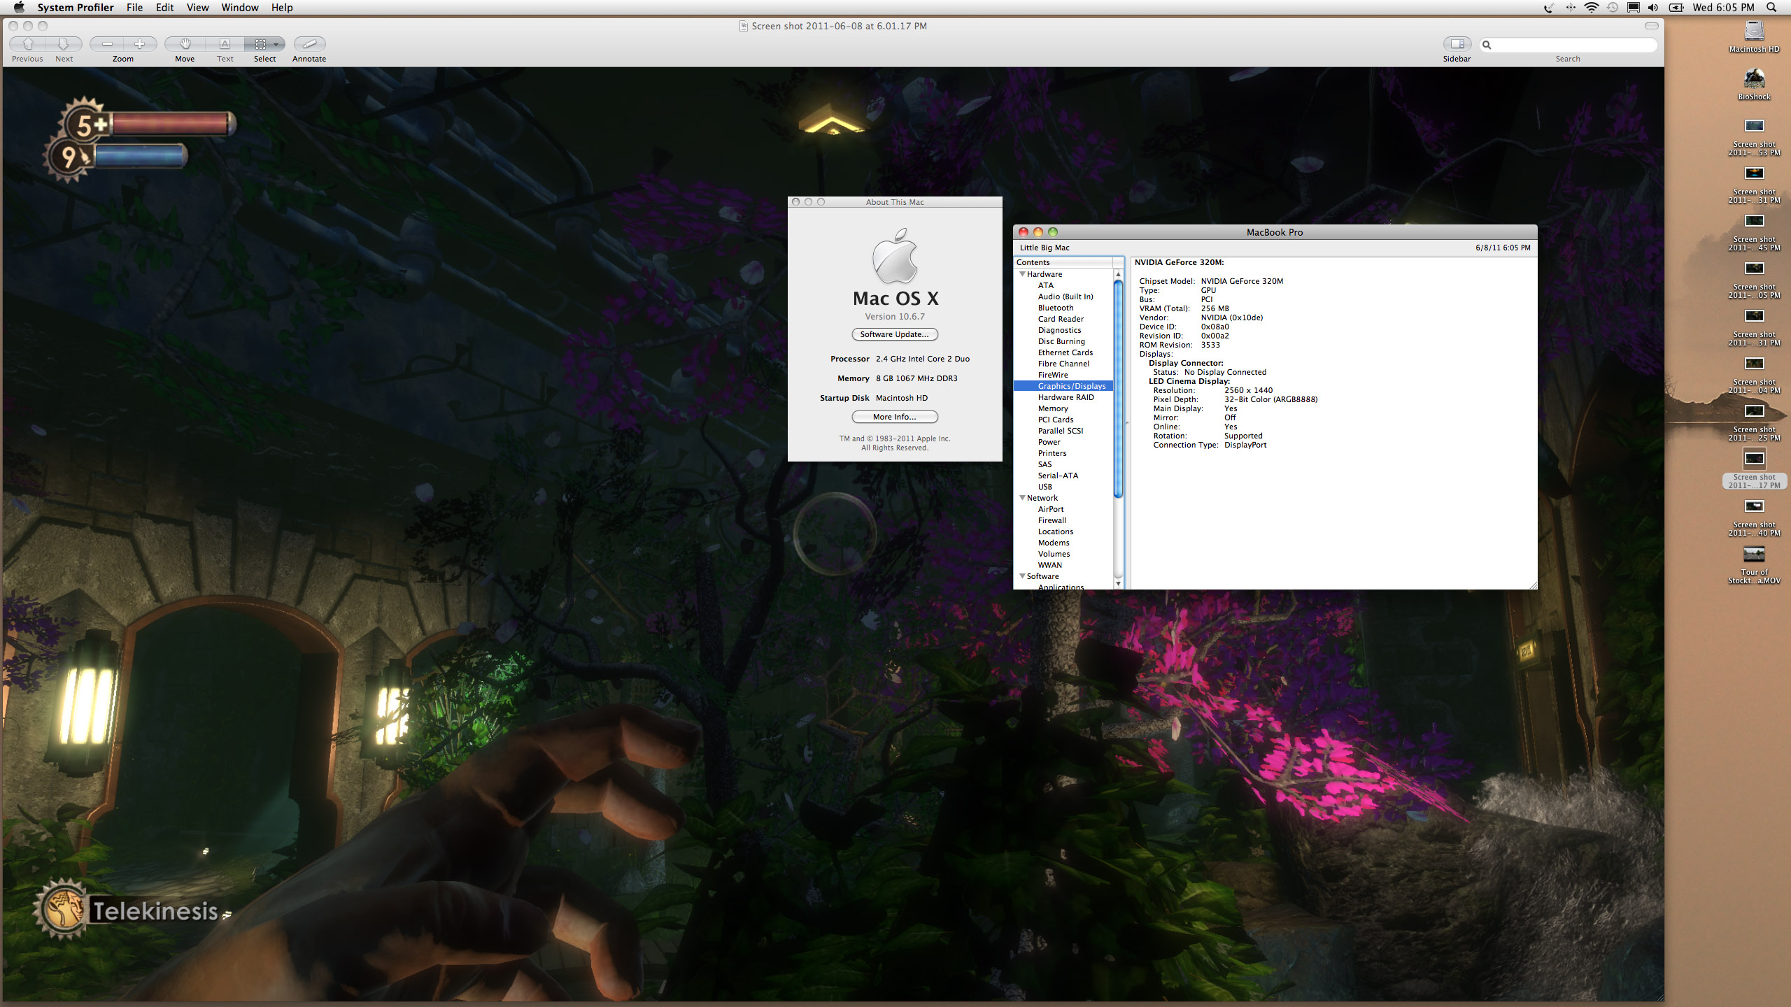The width and height of the screenshot is (1791, 1007).
Task: Open the Window menu
Action: (x=240, y=8)
